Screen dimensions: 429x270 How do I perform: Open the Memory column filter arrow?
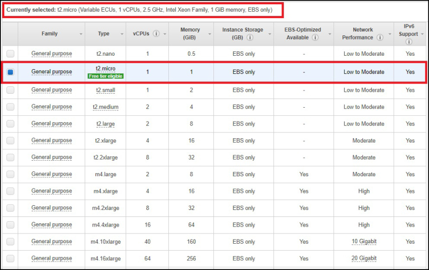[210, 34]
